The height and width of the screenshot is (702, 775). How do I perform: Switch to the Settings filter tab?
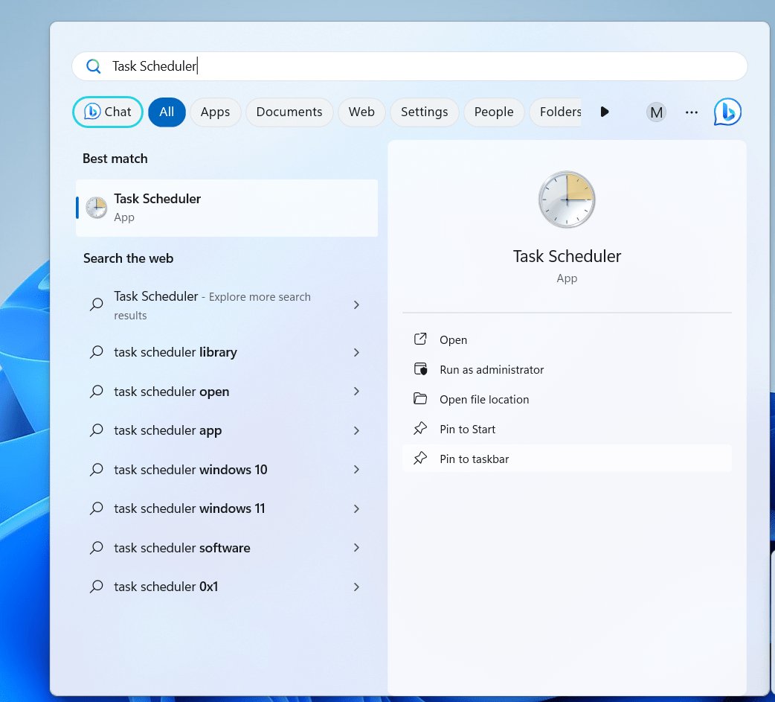click(x=424, y=112)
